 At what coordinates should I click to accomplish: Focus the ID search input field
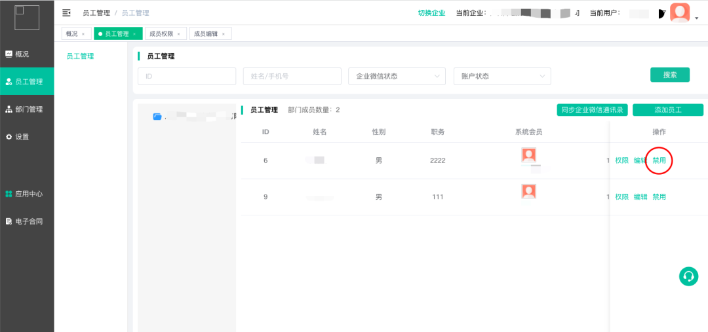(187, 76)
